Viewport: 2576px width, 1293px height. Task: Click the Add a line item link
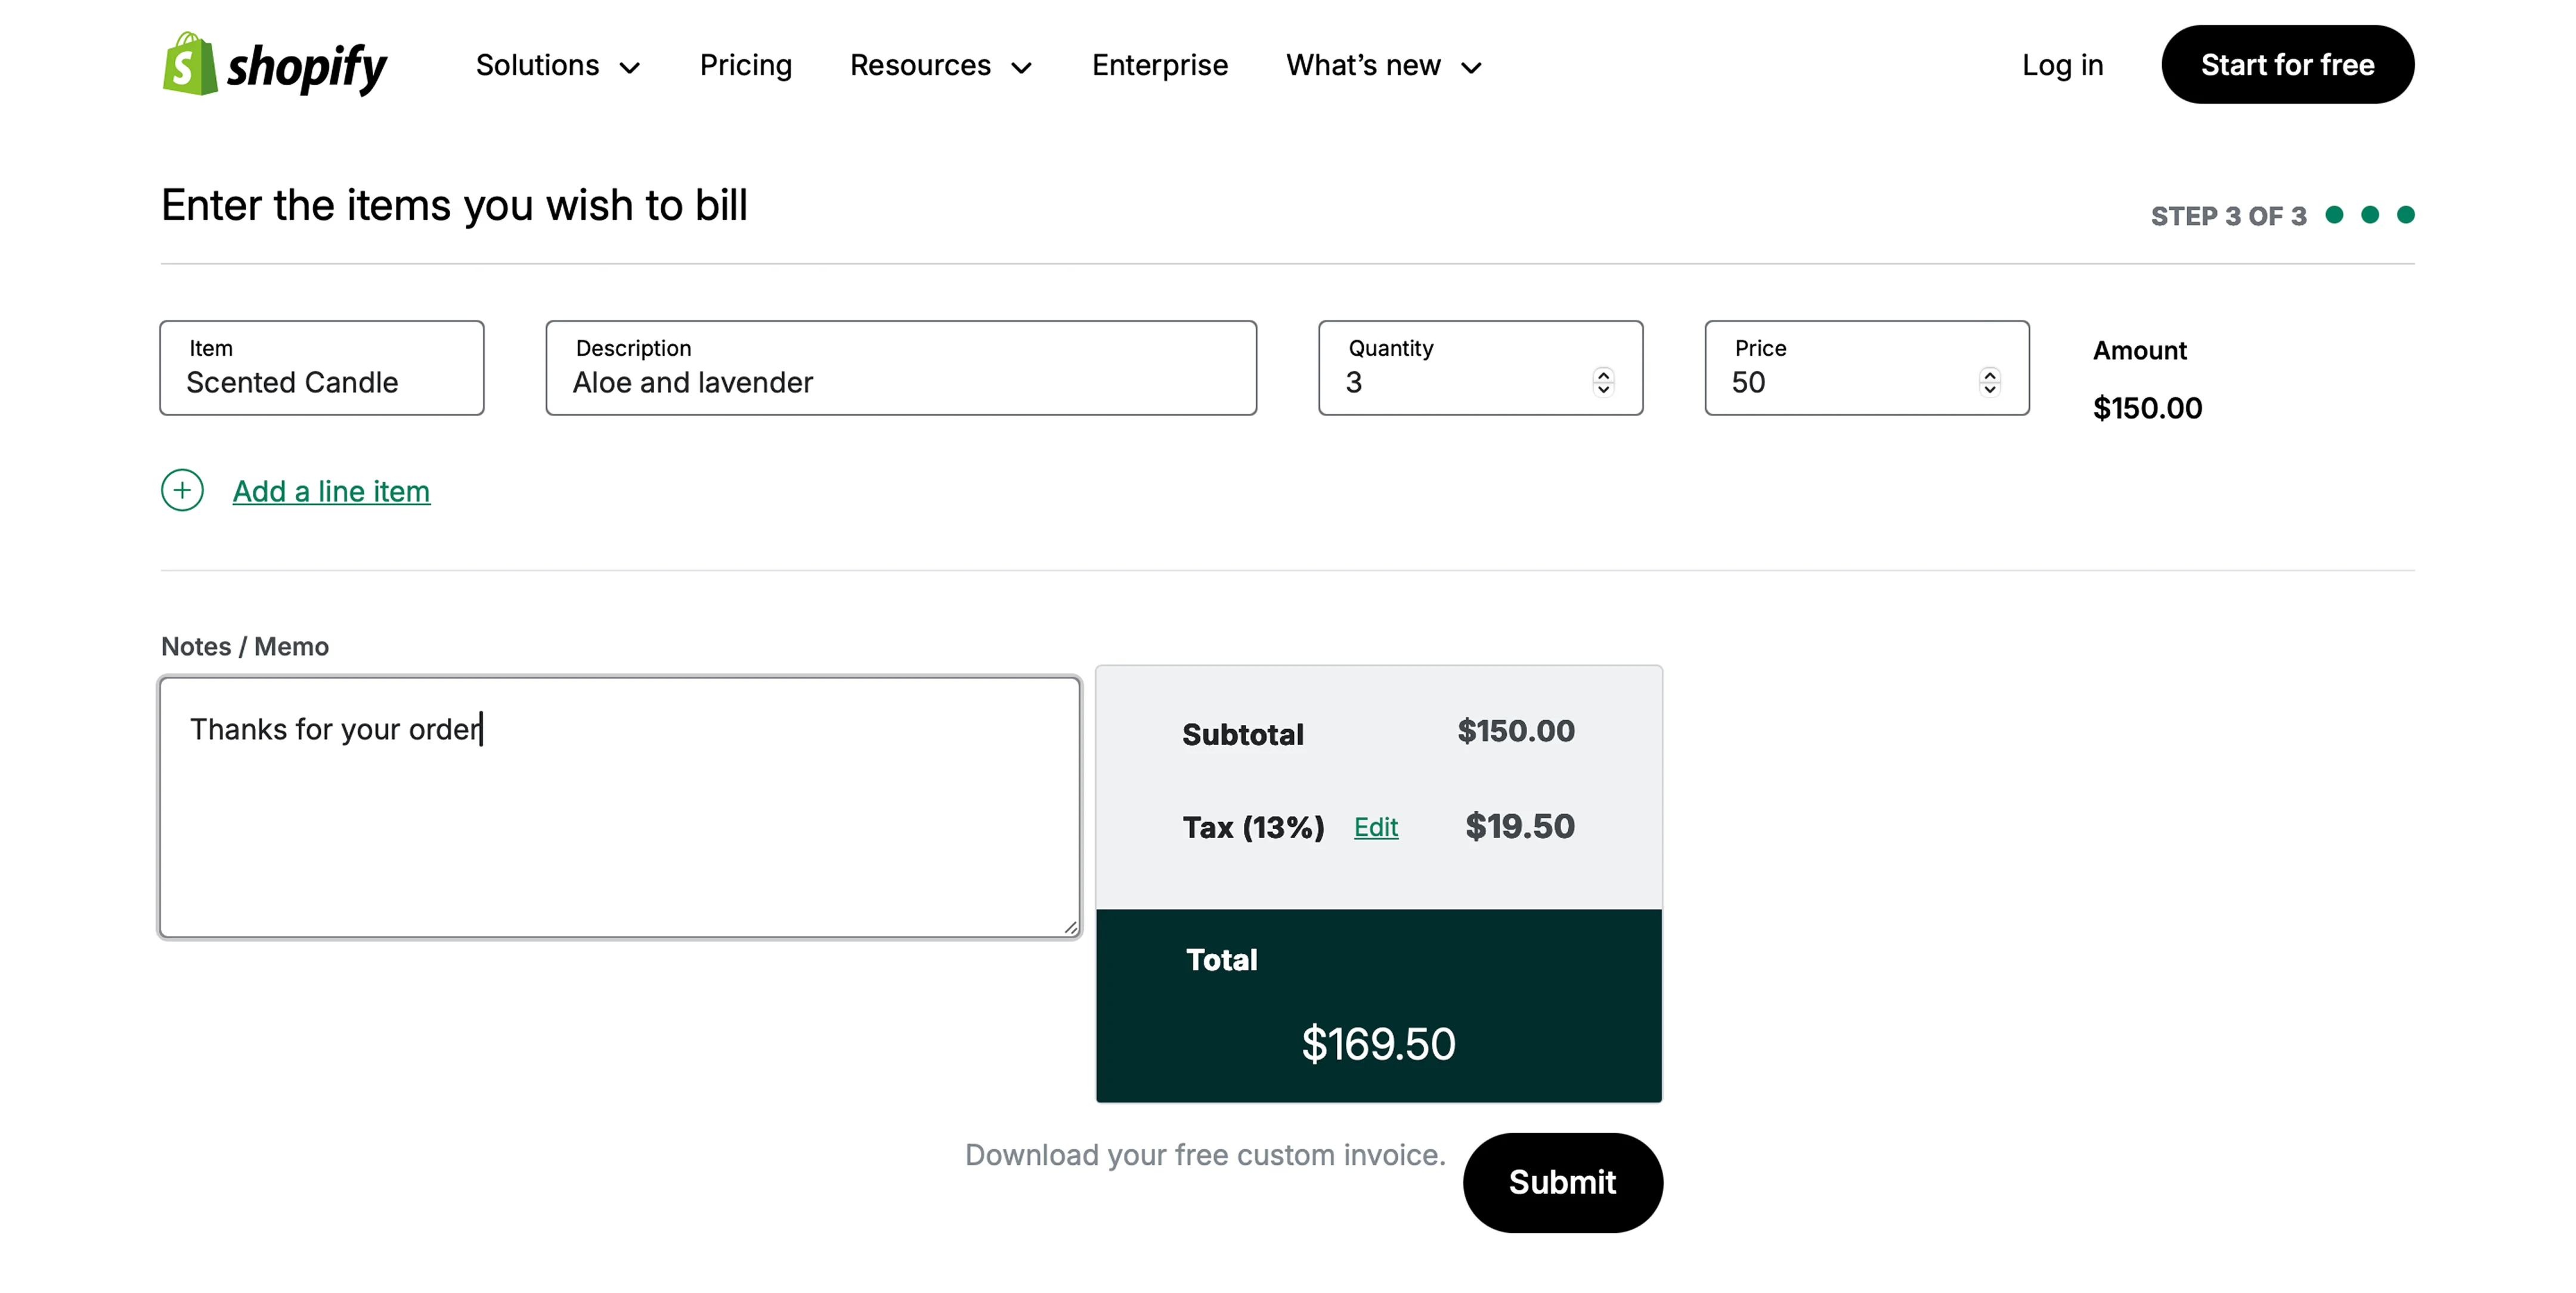(331, 491)
